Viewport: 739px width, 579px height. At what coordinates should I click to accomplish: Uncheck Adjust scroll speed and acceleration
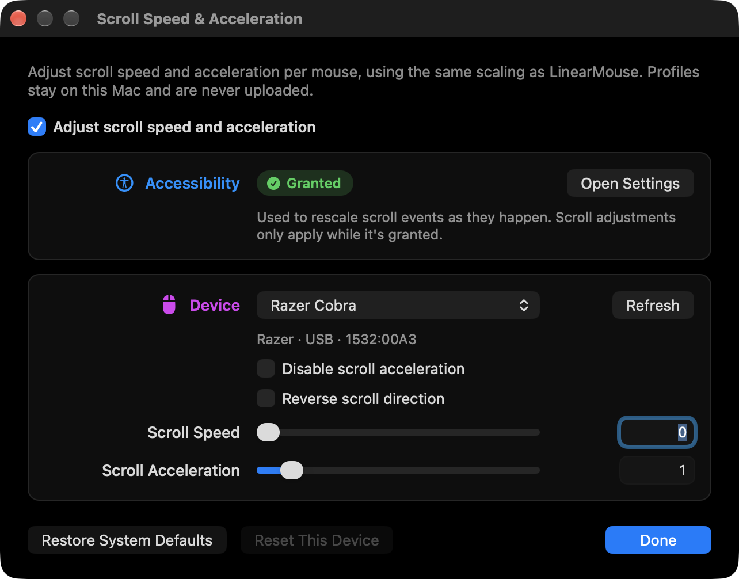37,127
